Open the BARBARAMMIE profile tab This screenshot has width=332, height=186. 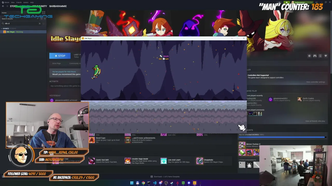click(58, 6)
